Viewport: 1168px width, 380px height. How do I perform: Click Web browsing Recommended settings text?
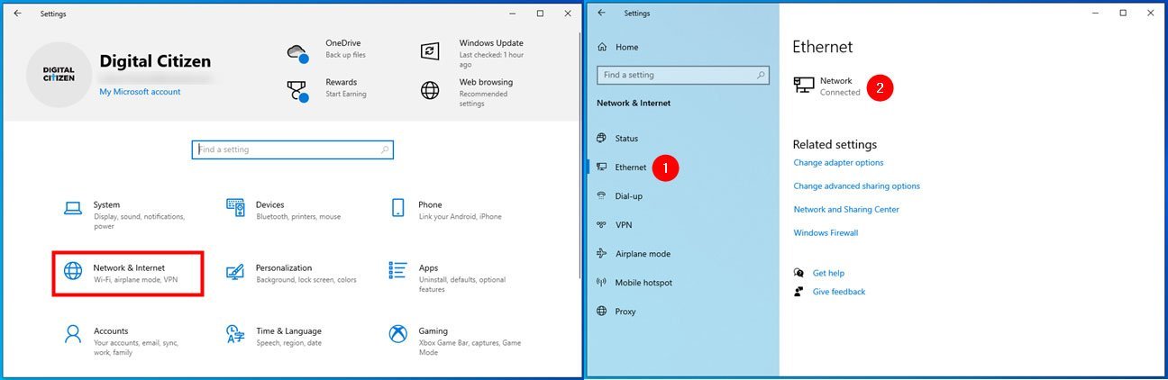[483, 99]
